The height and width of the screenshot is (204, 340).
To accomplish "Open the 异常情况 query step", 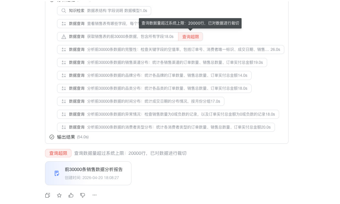I will tap(168, 114).
